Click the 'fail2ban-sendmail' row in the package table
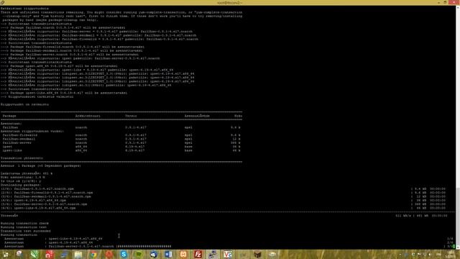 point(121,139)
